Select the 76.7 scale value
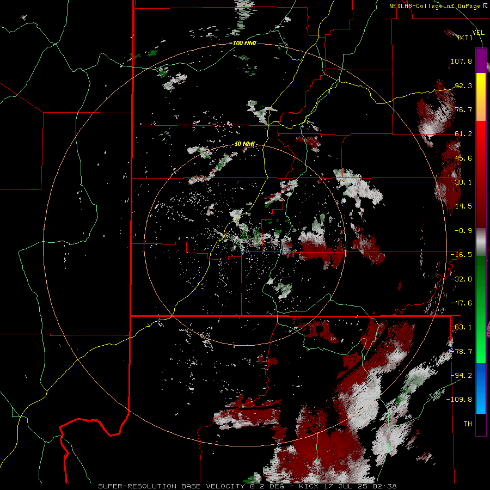Screen dimensions: 490x490 click(x=463, y=109)
